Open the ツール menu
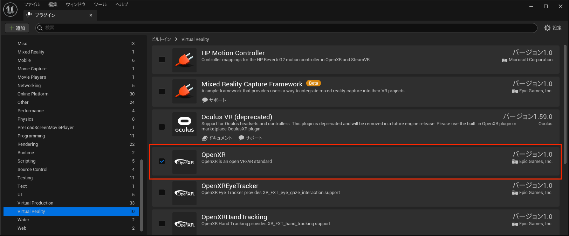 tap(100, 5)
